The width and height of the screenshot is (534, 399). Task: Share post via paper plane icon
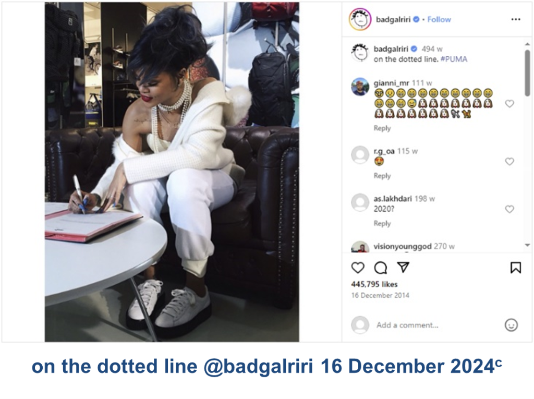coord(403,267)
